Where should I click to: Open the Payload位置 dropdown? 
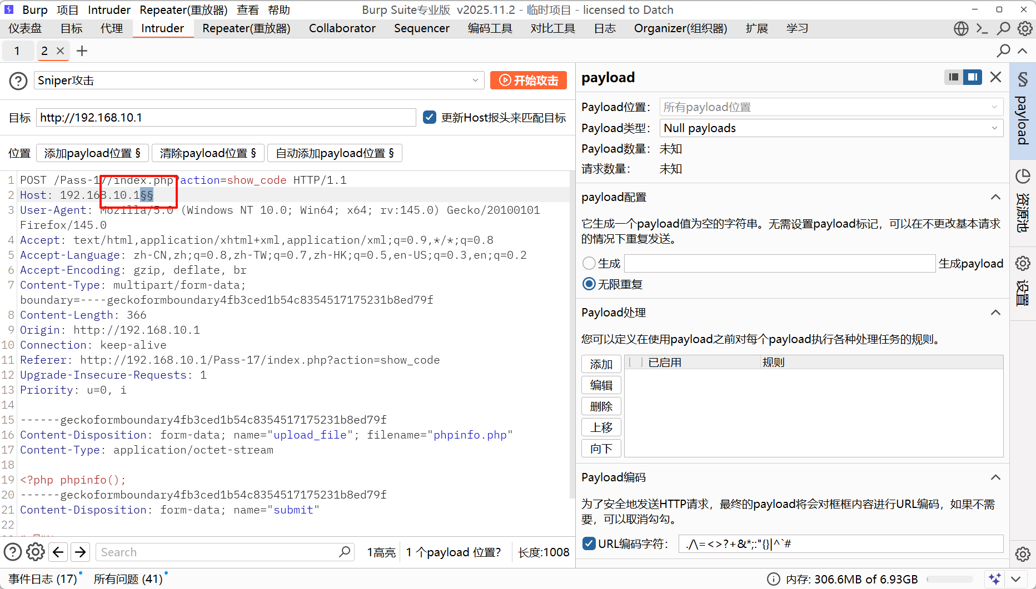(x=831, y=107)
